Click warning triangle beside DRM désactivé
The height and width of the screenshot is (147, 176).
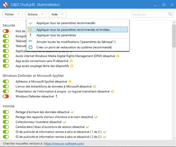pyautogui.click(x=118, y=56)
